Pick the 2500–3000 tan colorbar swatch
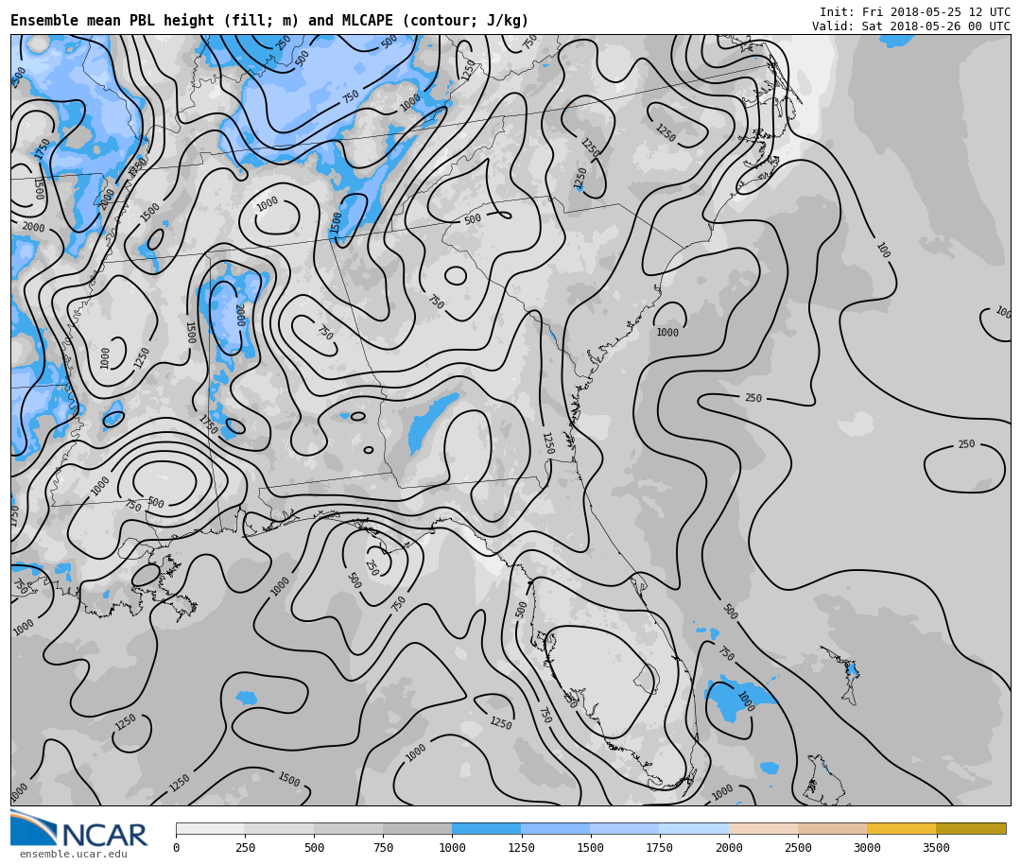Screen dimensions: 1021x865 tap(832, 828)
